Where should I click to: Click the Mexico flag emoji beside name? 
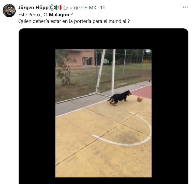coord(58,8)
